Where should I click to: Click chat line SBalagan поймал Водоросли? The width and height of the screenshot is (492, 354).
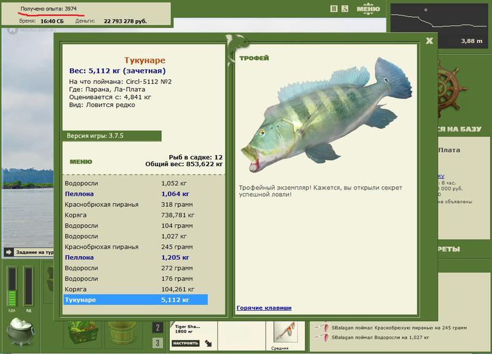(380, 337)
